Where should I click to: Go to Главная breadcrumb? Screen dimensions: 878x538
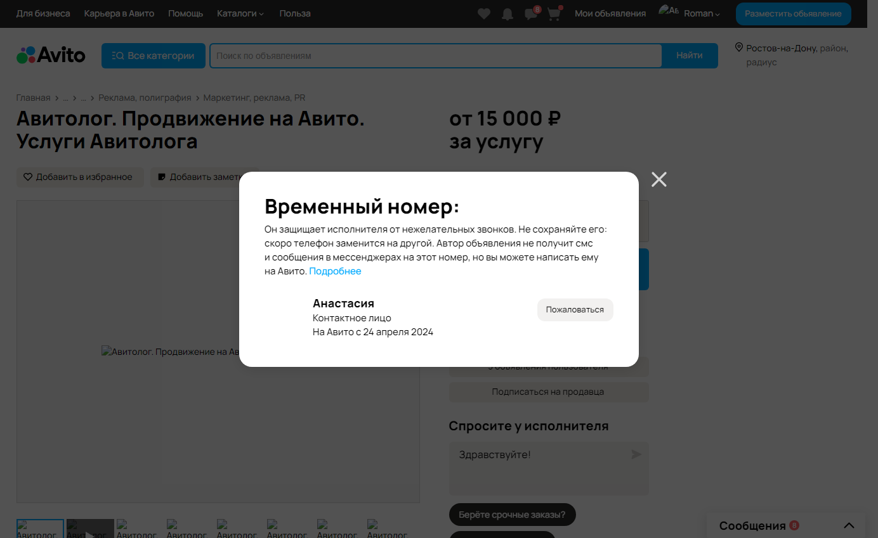click(33, 98)
